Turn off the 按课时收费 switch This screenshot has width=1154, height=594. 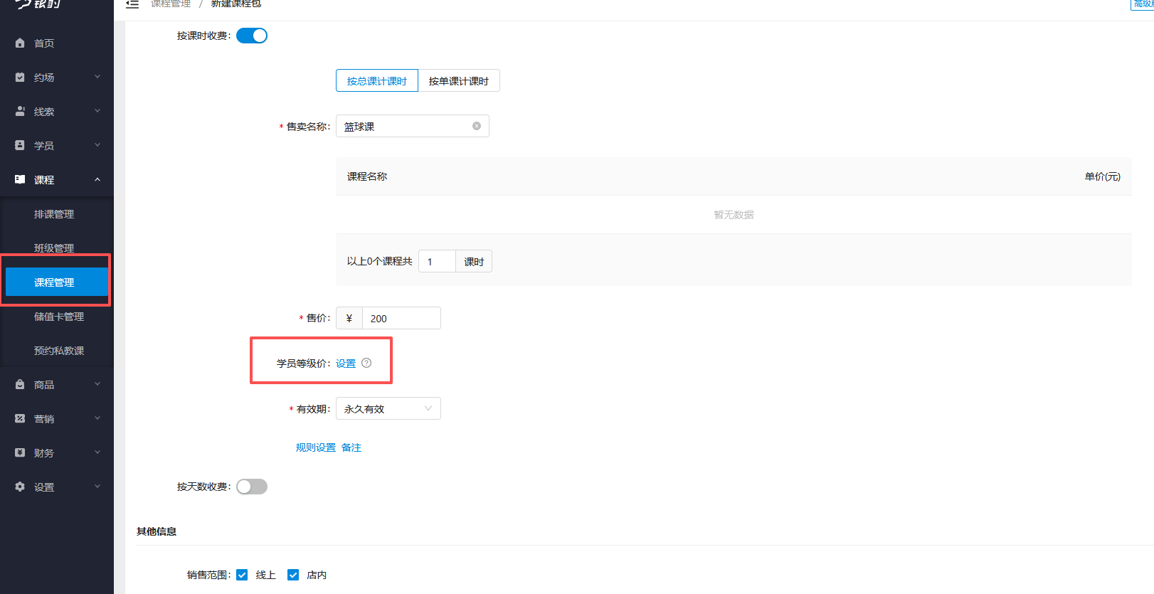coord(252,36)
